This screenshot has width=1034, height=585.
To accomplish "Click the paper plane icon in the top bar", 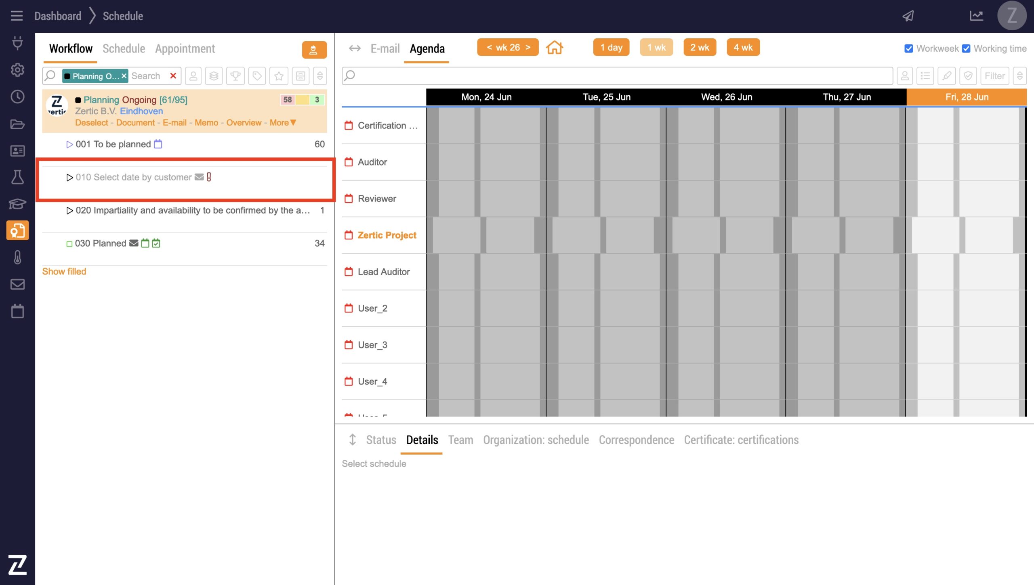I will 908,16.
